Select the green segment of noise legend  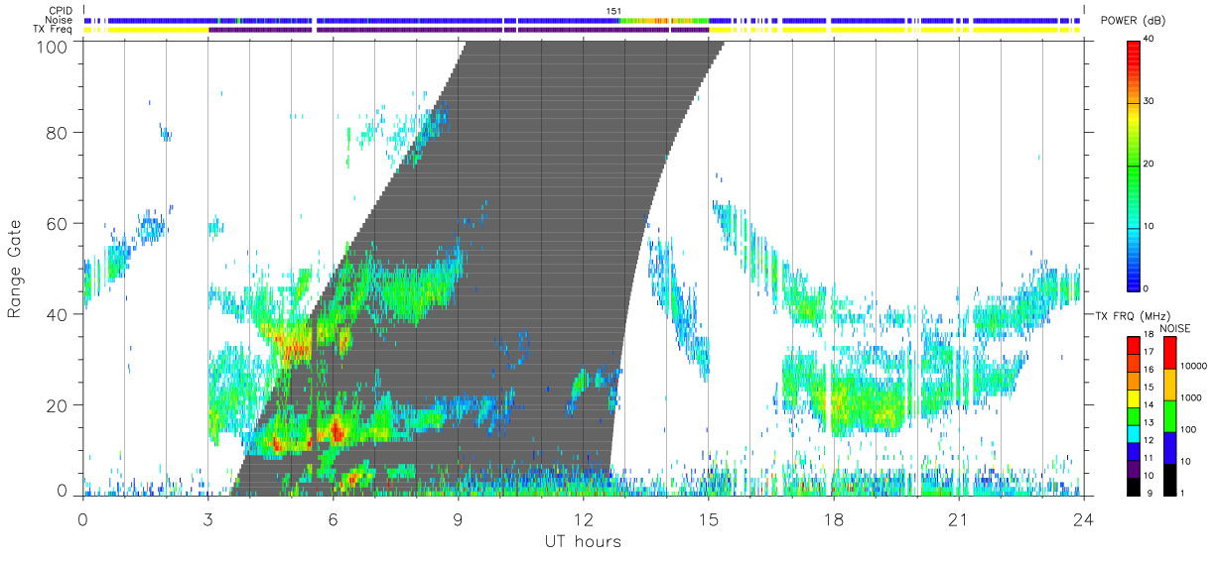click(x=1168, y=416)
